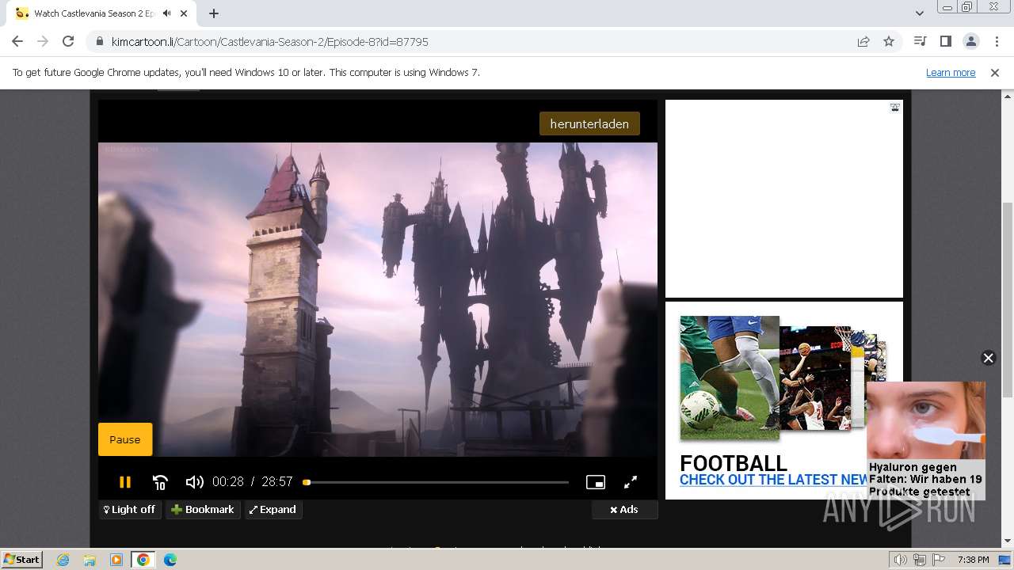Viewport: 1014px width, 570px height.
Task: Open the media controls icon in Chrome
Action: 920,41
